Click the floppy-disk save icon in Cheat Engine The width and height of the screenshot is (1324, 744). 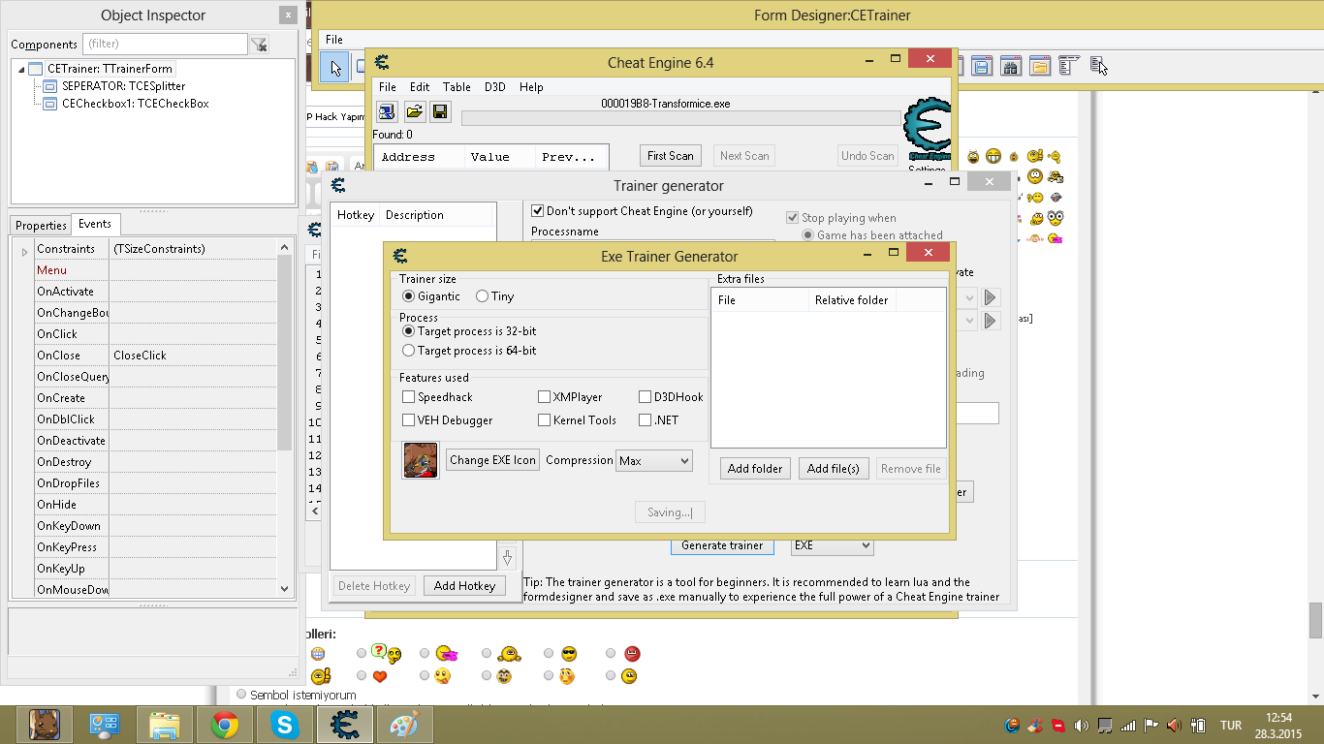tap(440, 111)
